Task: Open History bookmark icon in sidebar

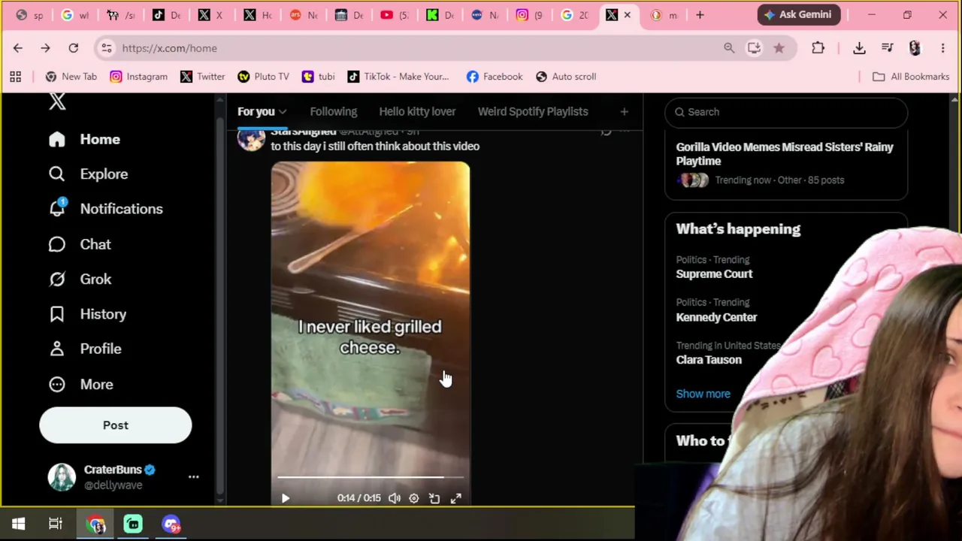Action: pyautogui.click(x=57, y=314)
